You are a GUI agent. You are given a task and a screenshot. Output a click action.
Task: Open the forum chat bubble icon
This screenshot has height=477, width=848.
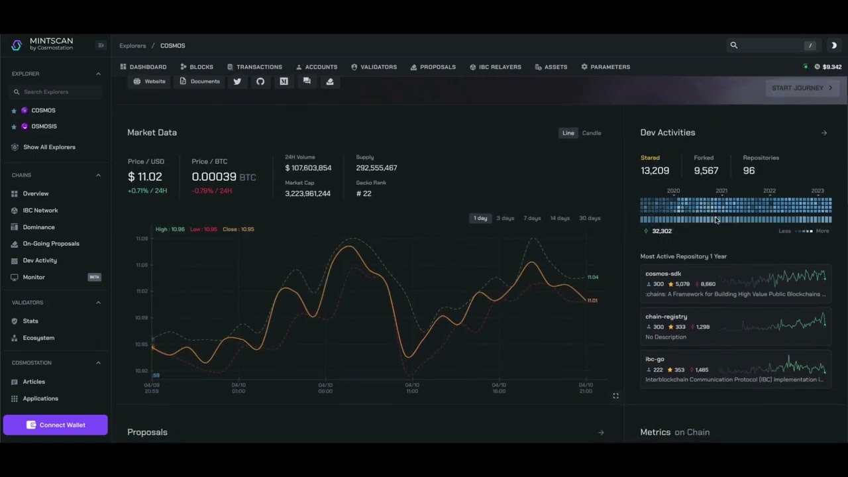click(307, 81)
